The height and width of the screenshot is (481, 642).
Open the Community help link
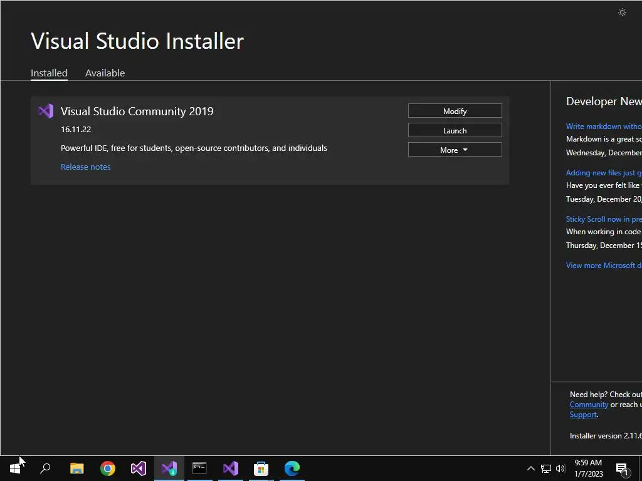[589, 405]
